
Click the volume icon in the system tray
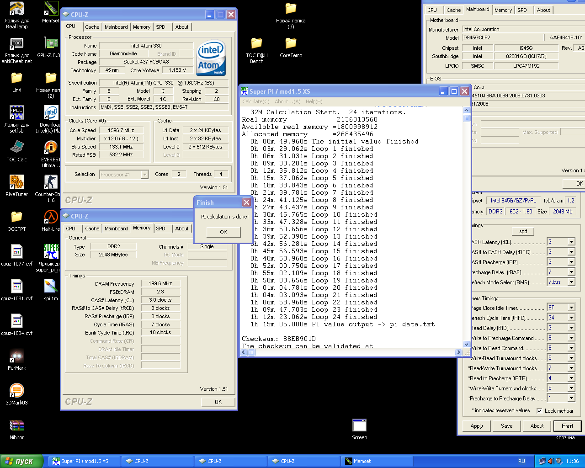551,461
